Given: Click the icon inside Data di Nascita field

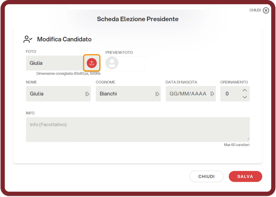Looking at the screenshot, I should (x=212, y=94).
